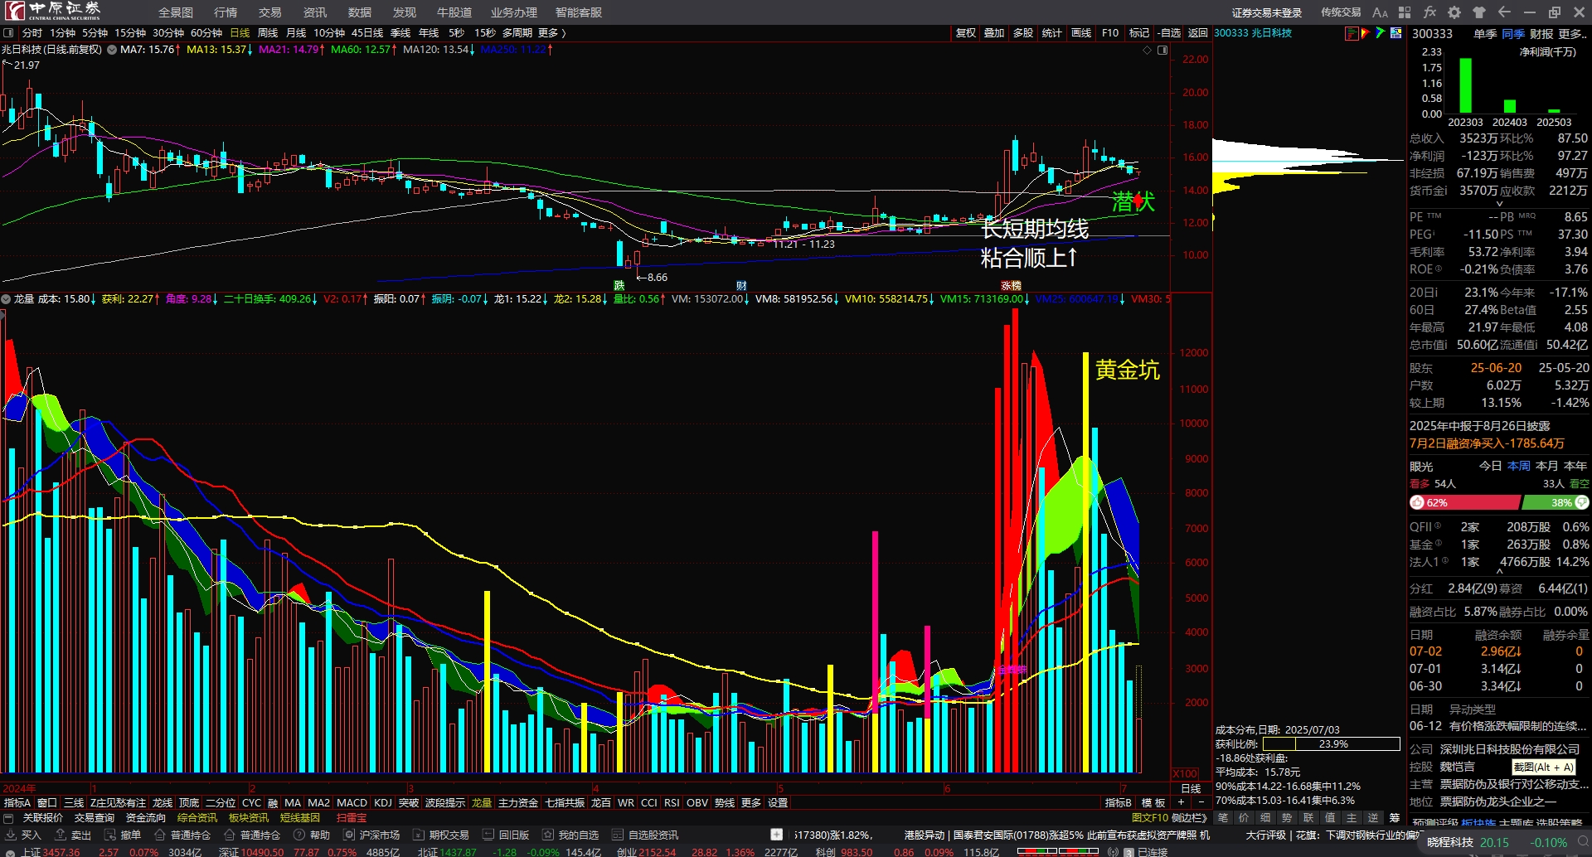Click the 筹 chip tab at bottom right

(1395, 818)
